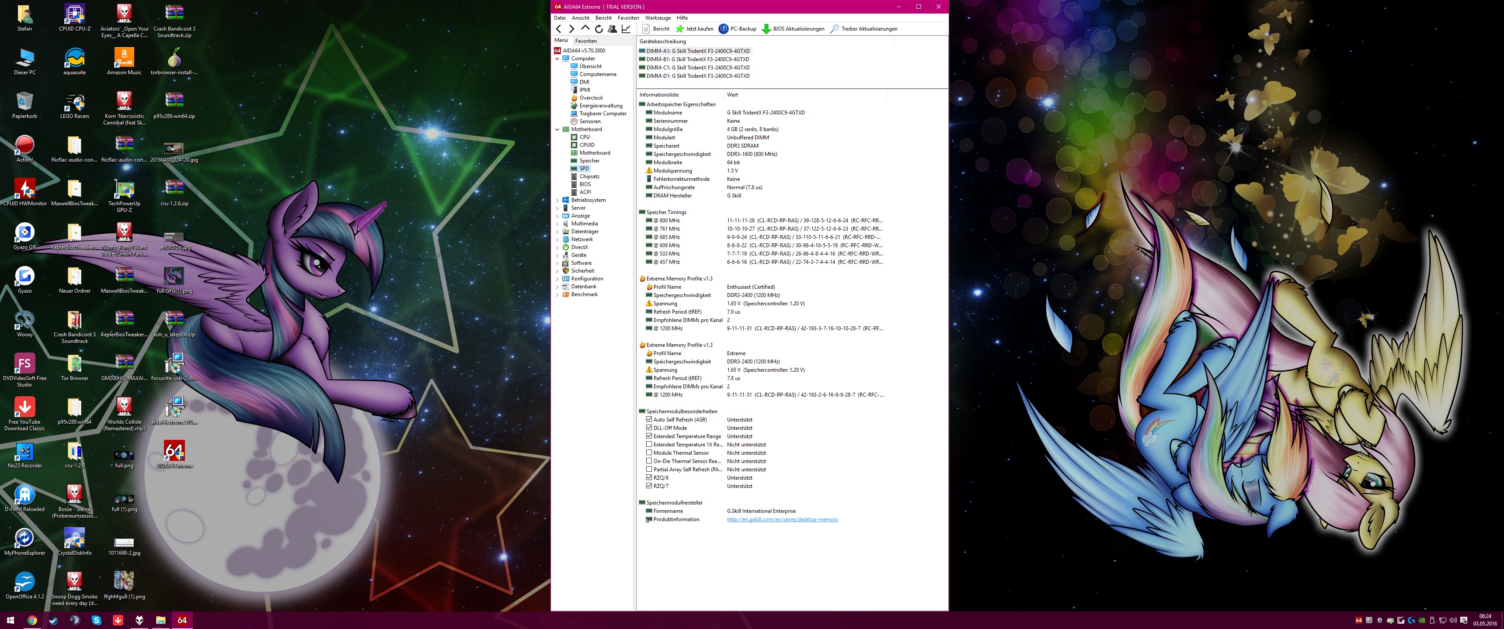Open the Werkzeuge menu

click(x=658, y=17)
